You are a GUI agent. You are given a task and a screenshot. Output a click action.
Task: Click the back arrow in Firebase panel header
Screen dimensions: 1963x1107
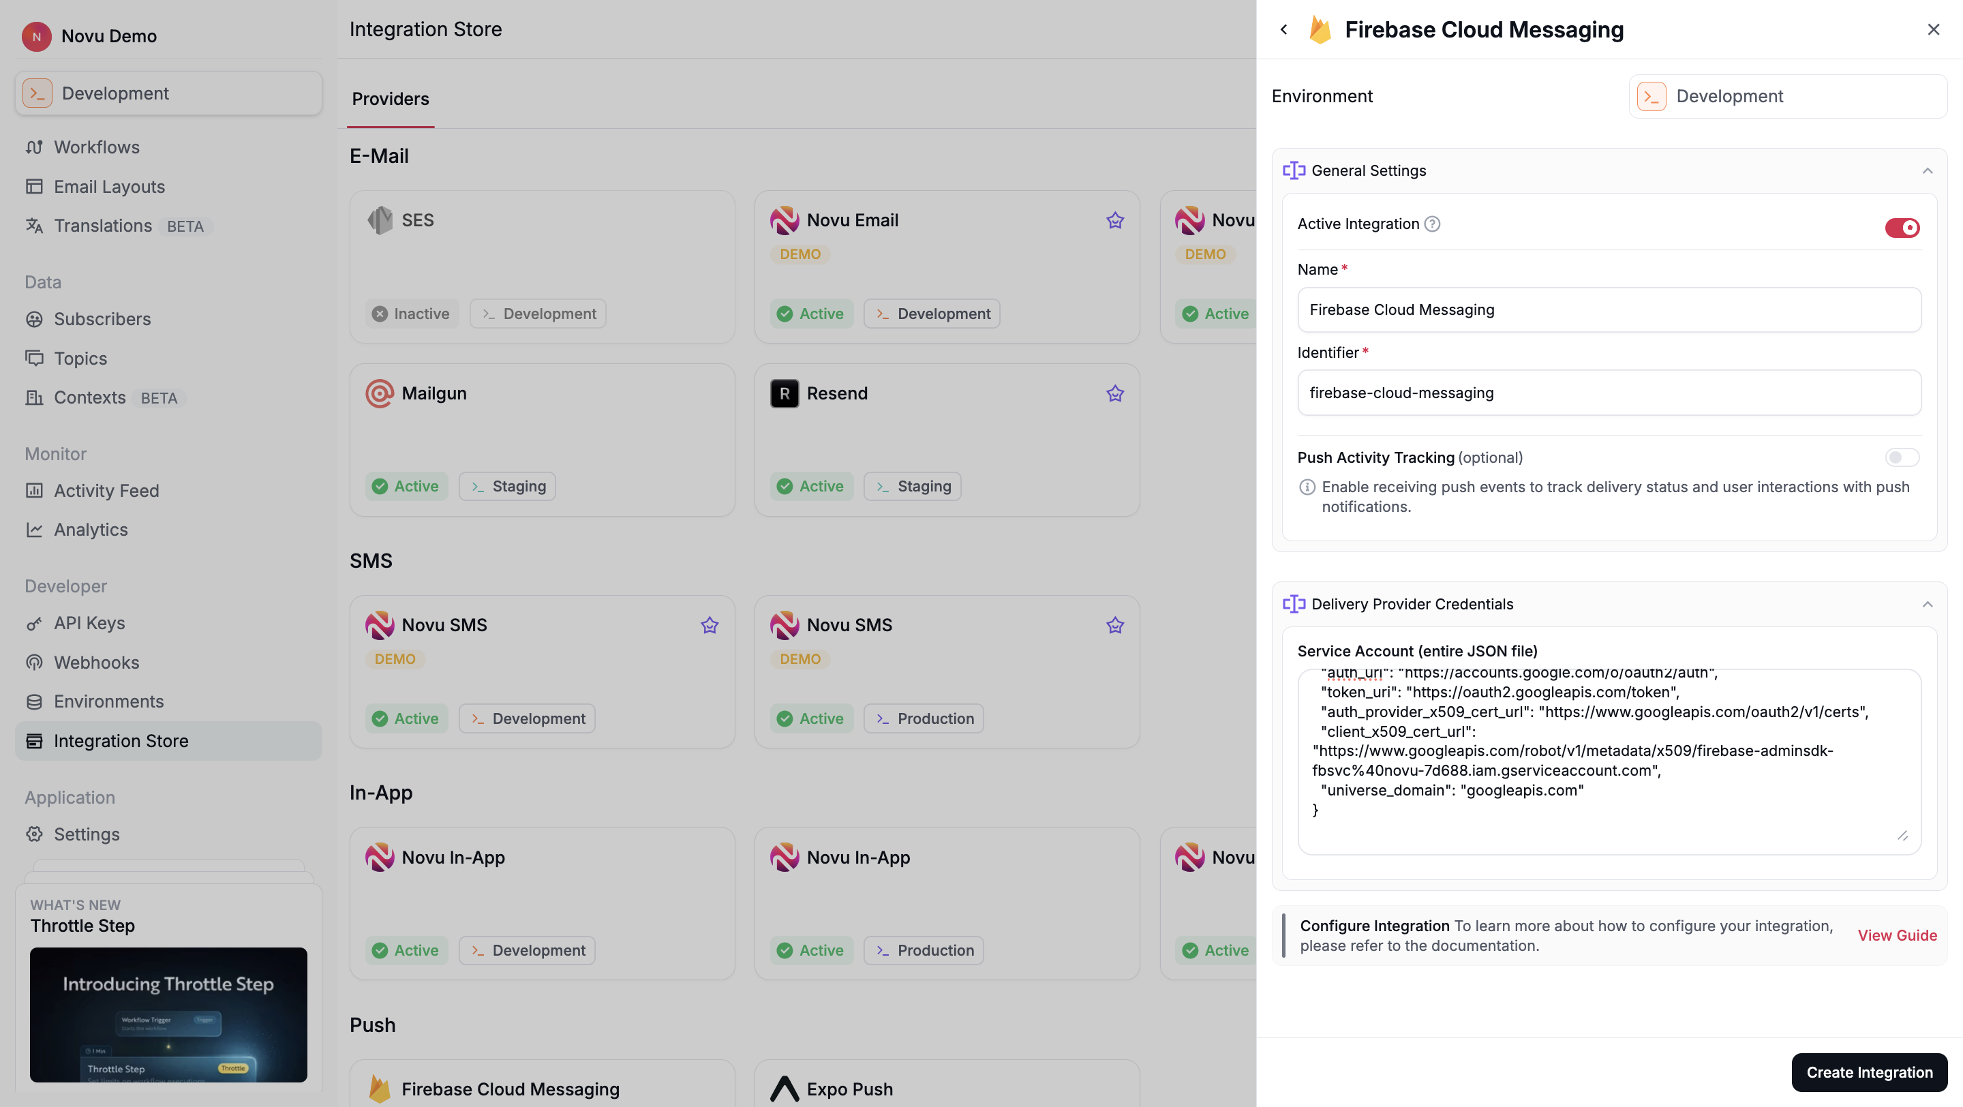pos(1284,30)
